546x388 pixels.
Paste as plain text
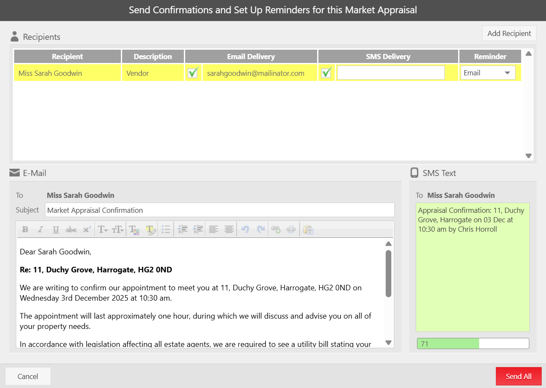pos(309,230)
